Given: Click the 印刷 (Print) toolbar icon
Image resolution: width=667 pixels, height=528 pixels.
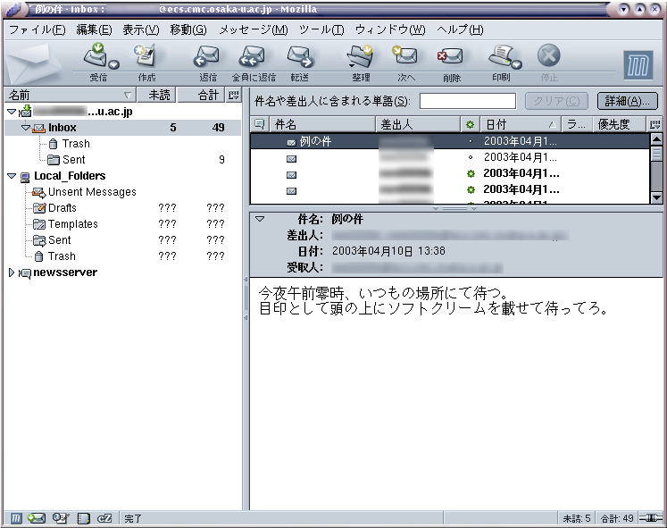Looking at the screenshot, I should click(x=500, y=57).
